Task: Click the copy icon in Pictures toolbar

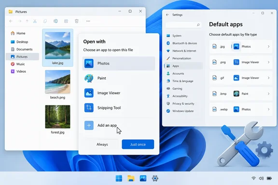Action: [x=45, y=21]
